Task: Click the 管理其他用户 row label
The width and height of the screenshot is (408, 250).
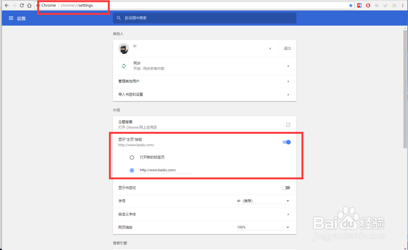Action: [129, 81]
